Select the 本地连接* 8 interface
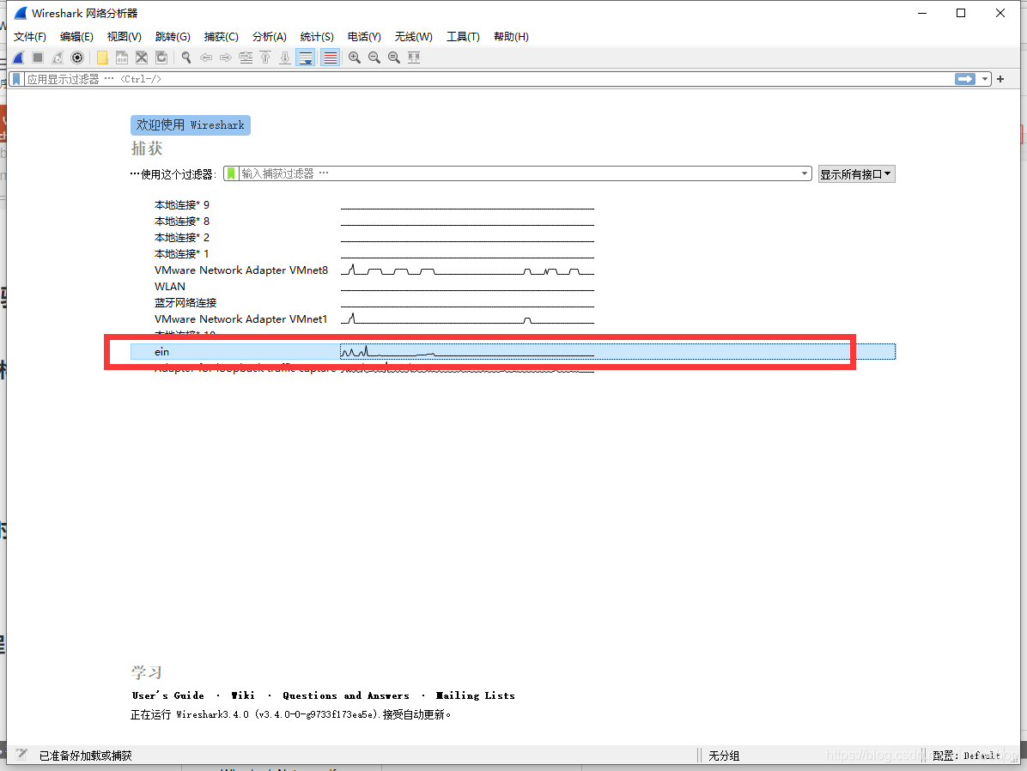Image resolution: width=1027 pixels, height=771 pixels. point(181,222)
